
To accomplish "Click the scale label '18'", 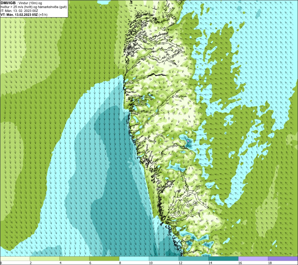I will point(270,263).
